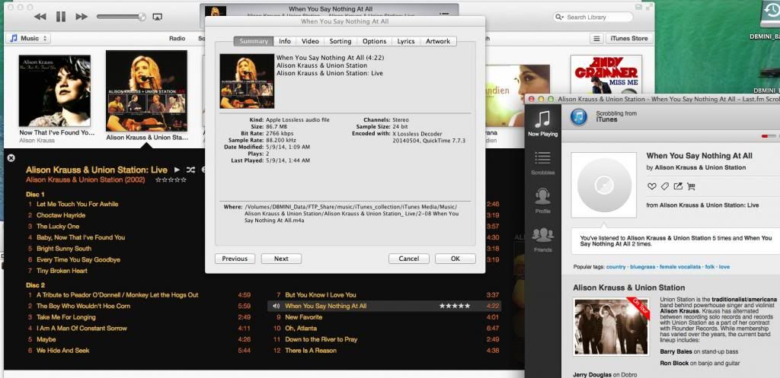Switch to the Radio tab
Image resolution: width=780 pixels, height=378 pixels.
click(x=177, y=38)
